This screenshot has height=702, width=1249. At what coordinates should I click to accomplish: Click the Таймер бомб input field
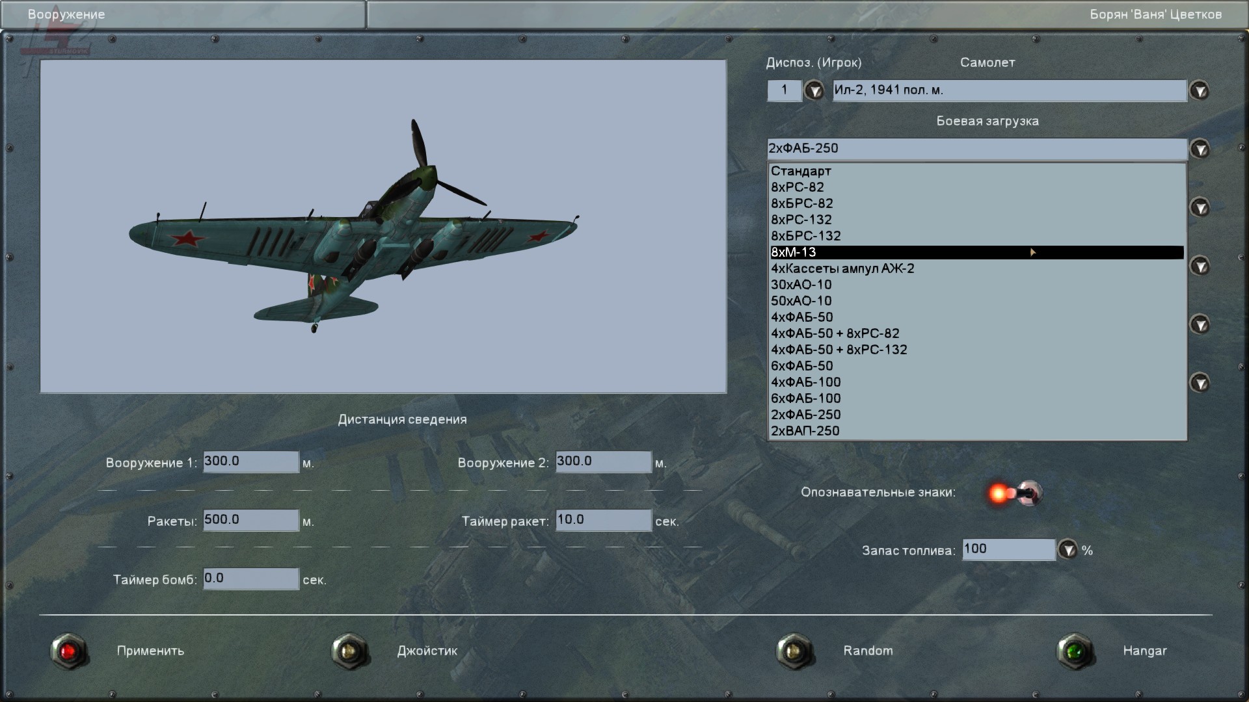(x=250, y=578)
